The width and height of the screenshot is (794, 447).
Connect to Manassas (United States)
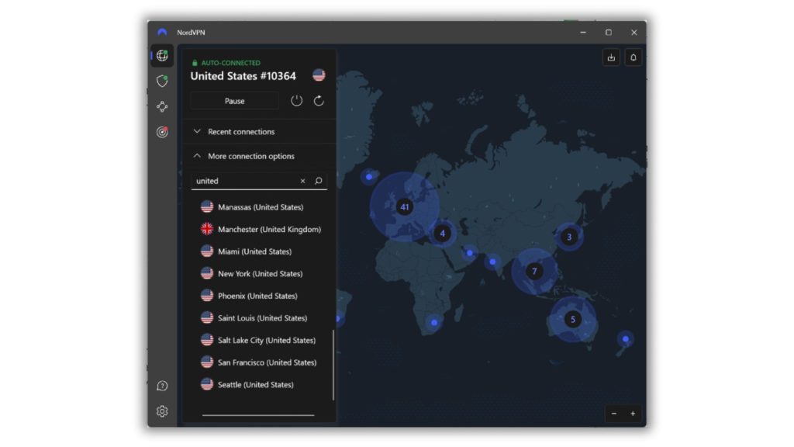tap(259, 206)
